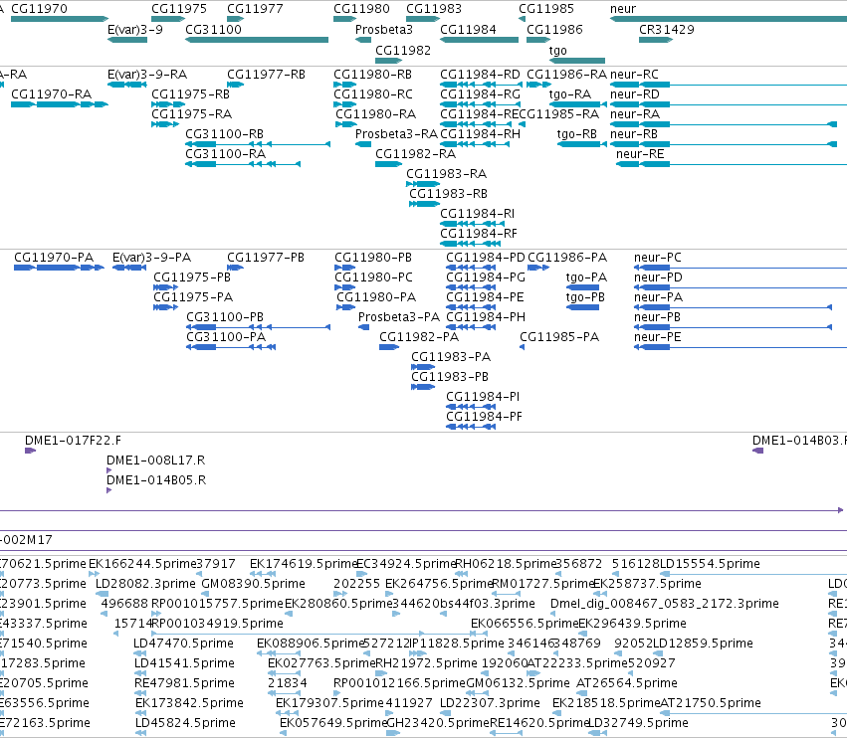847x738 pixels.
Task: Click the tgo gene bar
Action: point(577,61)
